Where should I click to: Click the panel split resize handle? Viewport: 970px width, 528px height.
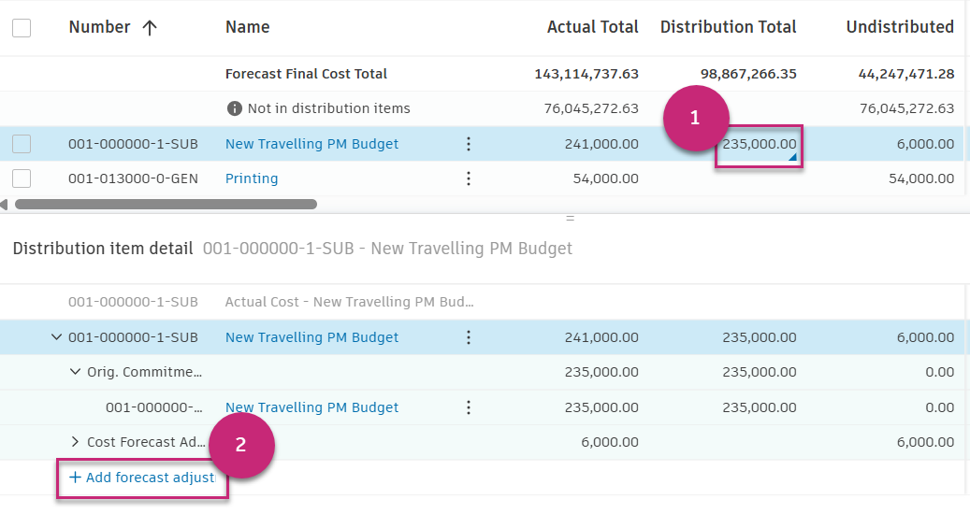pos(570,219)
